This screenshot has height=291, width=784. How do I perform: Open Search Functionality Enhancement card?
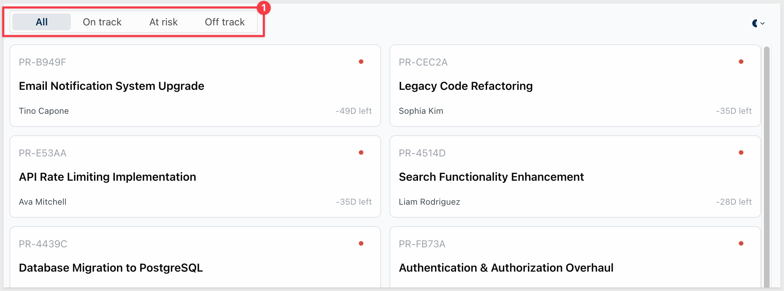(575, 177)
